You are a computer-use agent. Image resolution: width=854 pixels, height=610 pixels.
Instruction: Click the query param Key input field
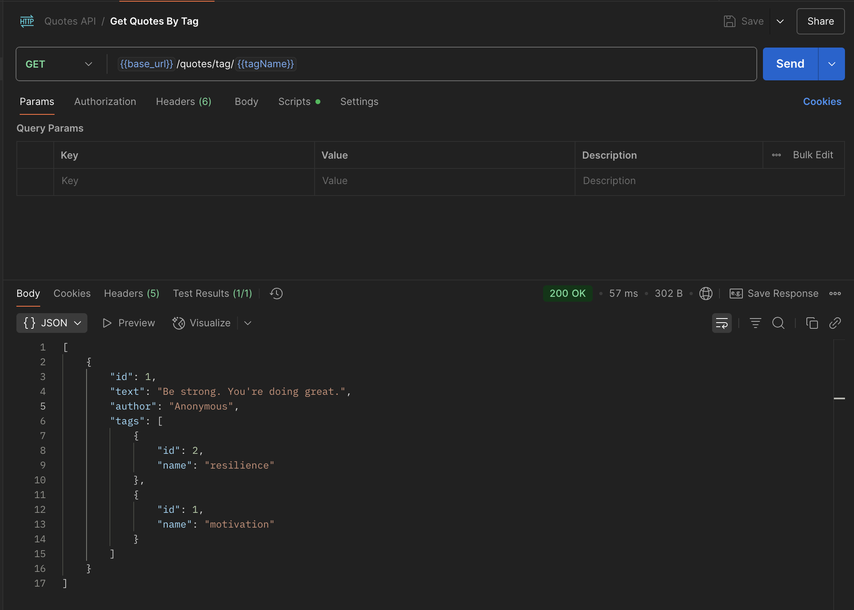coord(184,181)
